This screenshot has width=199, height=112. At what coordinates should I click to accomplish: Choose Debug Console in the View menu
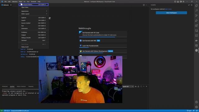click(x=34, y=38)
